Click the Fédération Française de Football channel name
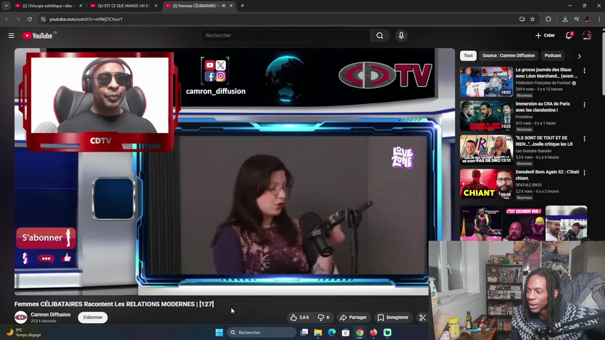605x340 pixels. pos(543,83)
